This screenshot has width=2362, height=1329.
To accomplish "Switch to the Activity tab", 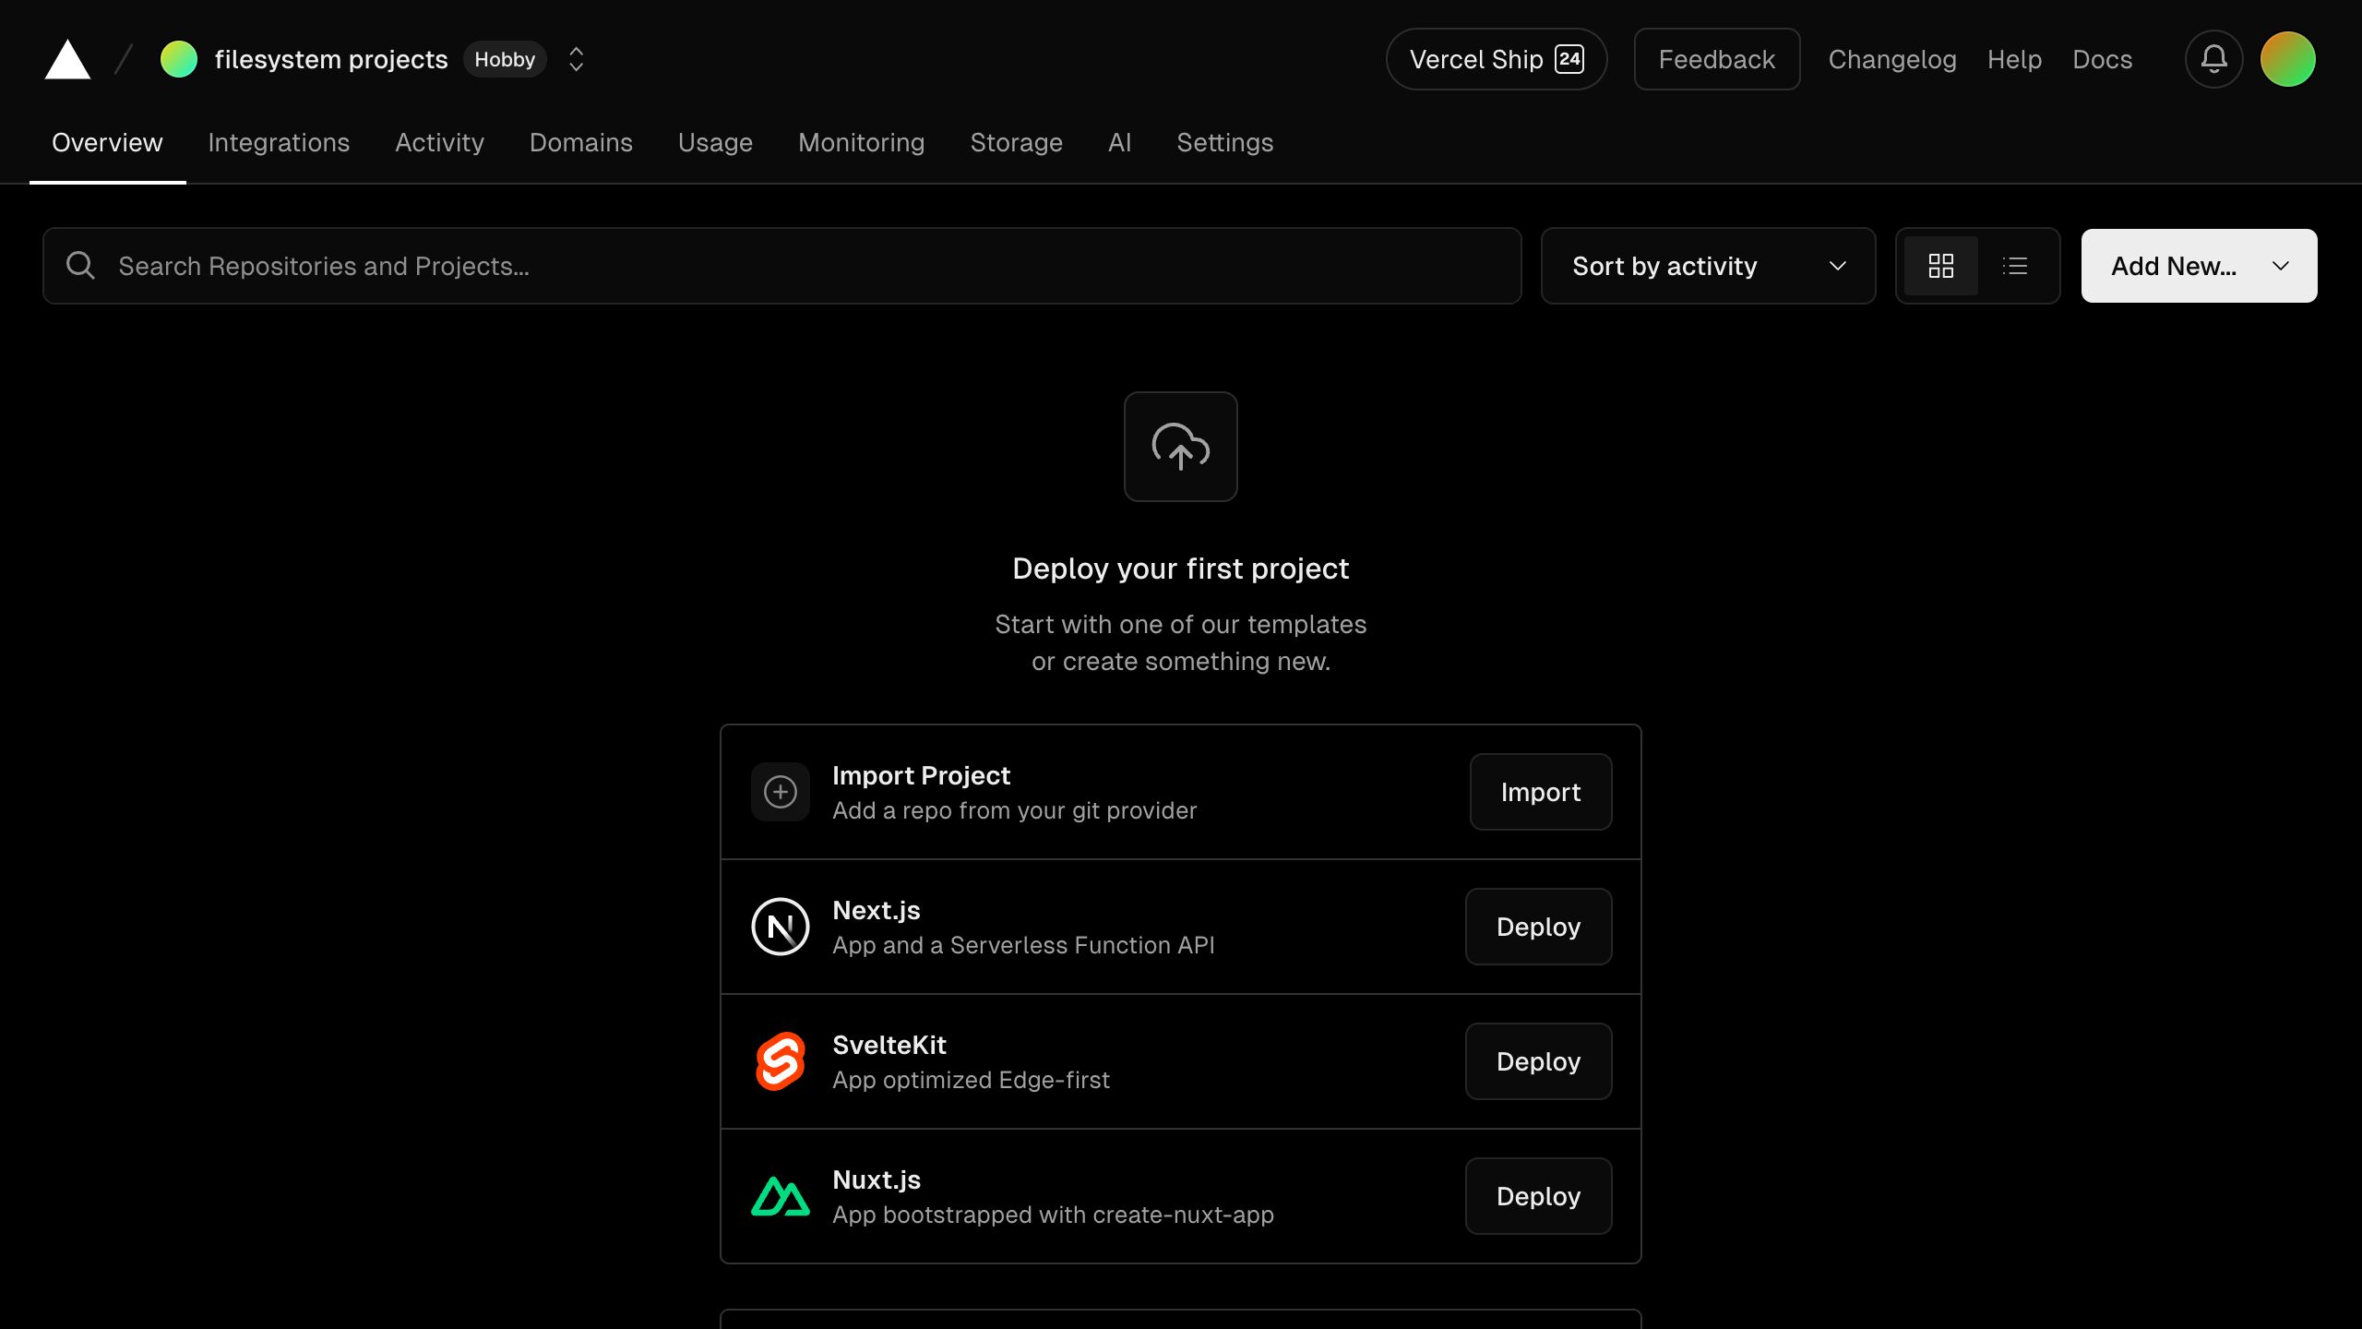I will coord(439,142).
